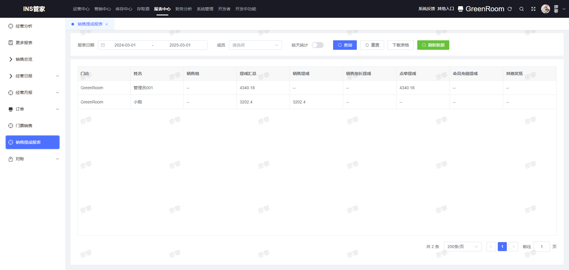Open 库存中心 in top navigation

pyautogui.click(x=124, y=9)
